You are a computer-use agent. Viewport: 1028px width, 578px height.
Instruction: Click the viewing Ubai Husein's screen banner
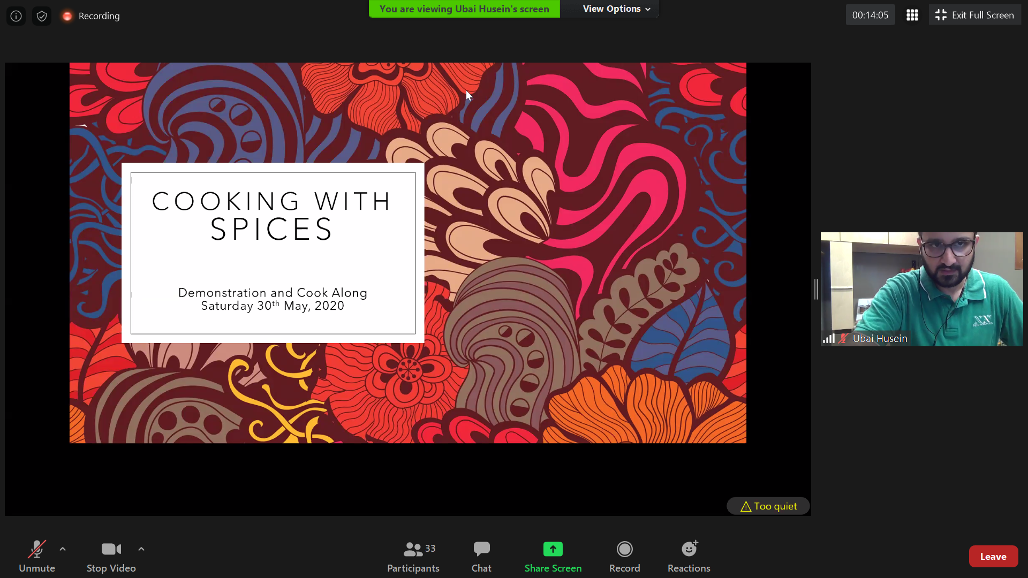464,9
